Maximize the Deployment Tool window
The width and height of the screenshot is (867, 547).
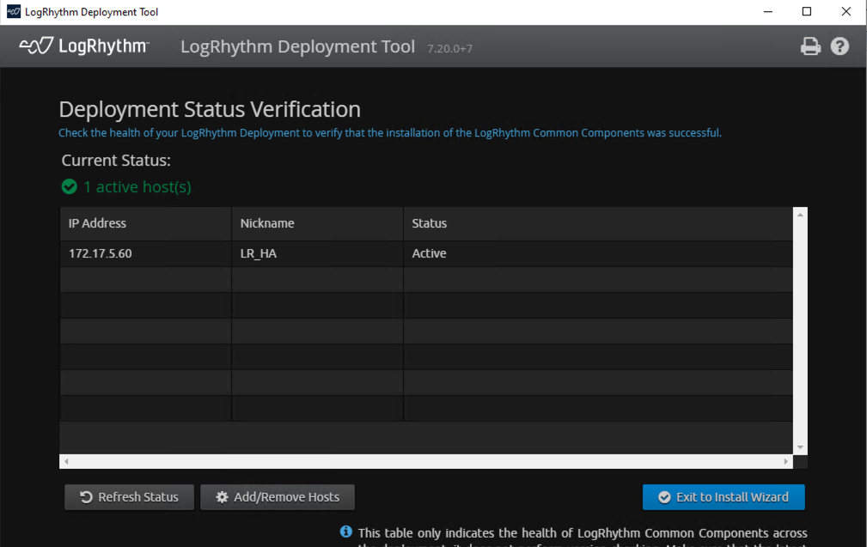pos(806,12)
